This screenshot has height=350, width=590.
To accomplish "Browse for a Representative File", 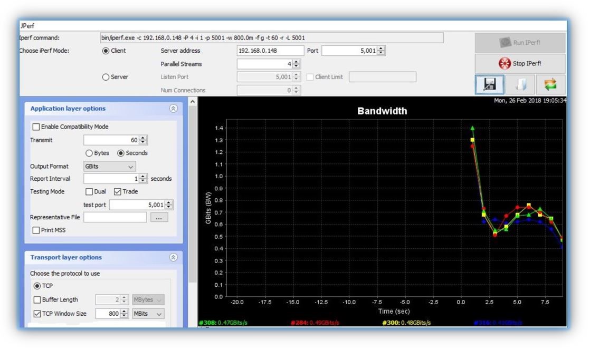I will pyautogui.click(x=159, y=217).
